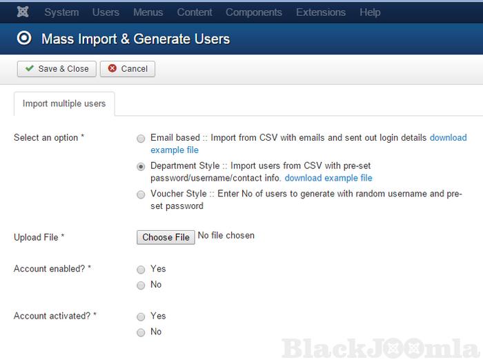This screenshot has width=483, height=362.
Task: Select the Email based import option
Action: point(141,138)
